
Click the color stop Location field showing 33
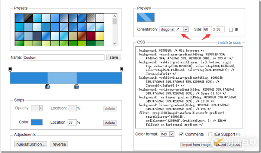pyautogui.click(x=72, y=122)
